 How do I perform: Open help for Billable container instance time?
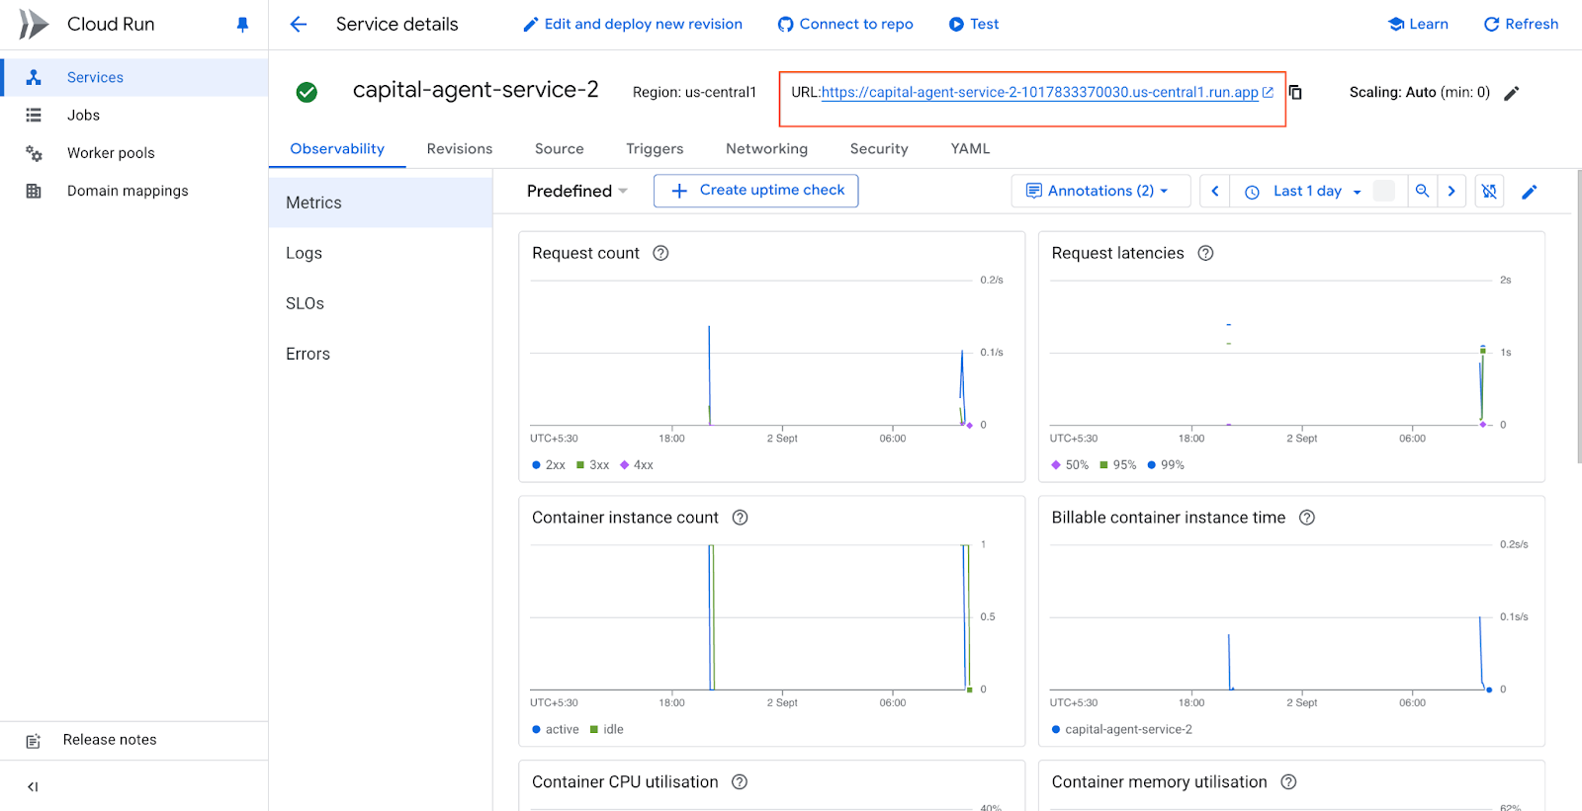click(1306, 518)
